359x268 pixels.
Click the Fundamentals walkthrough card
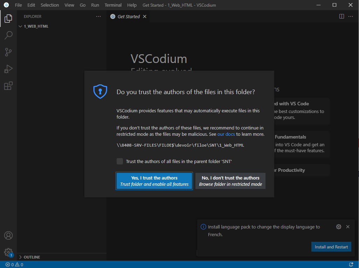tap(302, 144)
